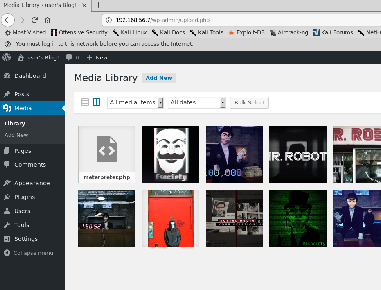The image size is (381, 290).
Task: Click the Bulk Select button
Action: 249,103
